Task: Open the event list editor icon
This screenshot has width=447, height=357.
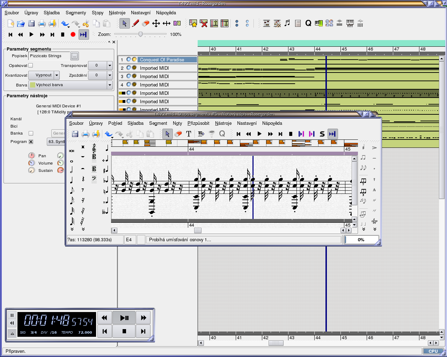Action: [298, 23]
